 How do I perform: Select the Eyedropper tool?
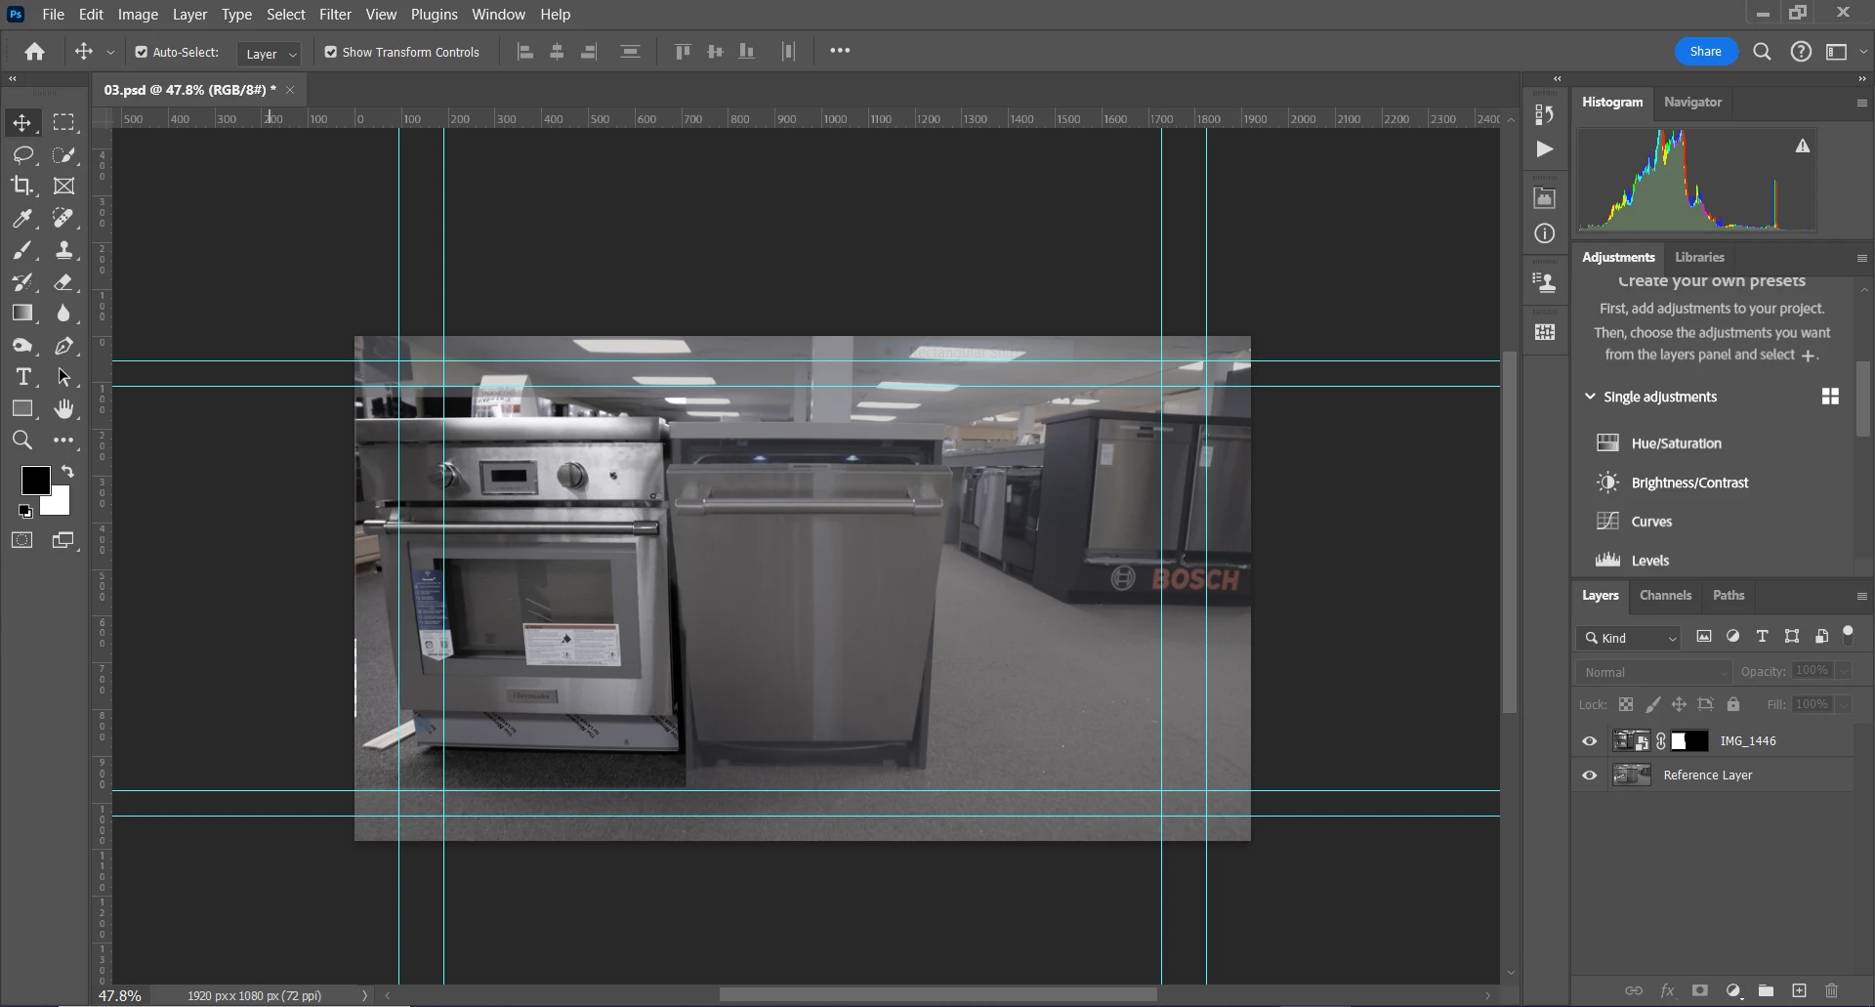click(21, 219)
